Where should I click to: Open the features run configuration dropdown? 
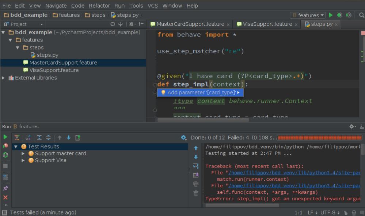308,15
